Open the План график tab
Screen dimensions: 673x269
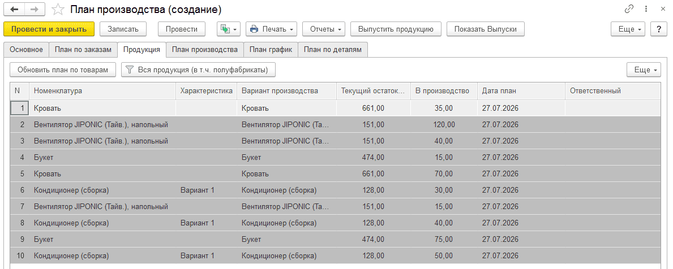[x=271, y=49]
